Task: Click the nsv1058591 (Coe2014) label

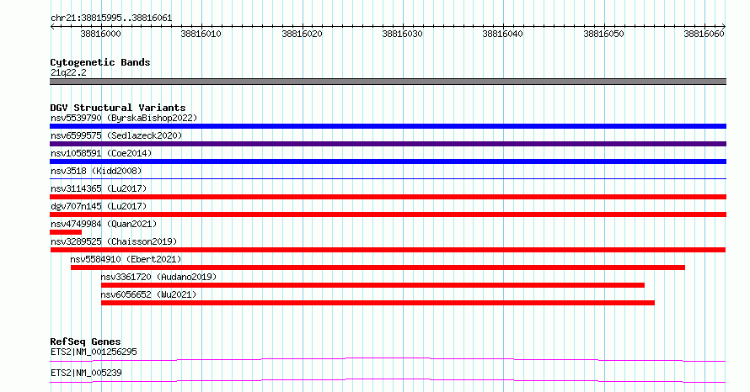Action: (101, 153)
